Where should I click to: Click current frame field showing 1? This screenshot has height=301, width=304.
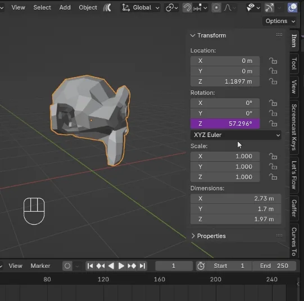(x=174, y=266)
